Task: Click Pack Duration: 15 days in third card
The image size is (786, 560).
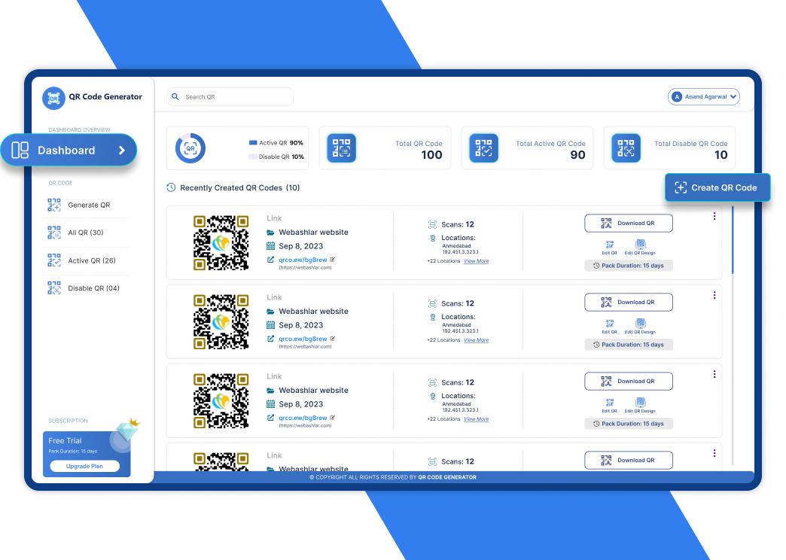Action: pyautogui.click(x=629, y=424)
